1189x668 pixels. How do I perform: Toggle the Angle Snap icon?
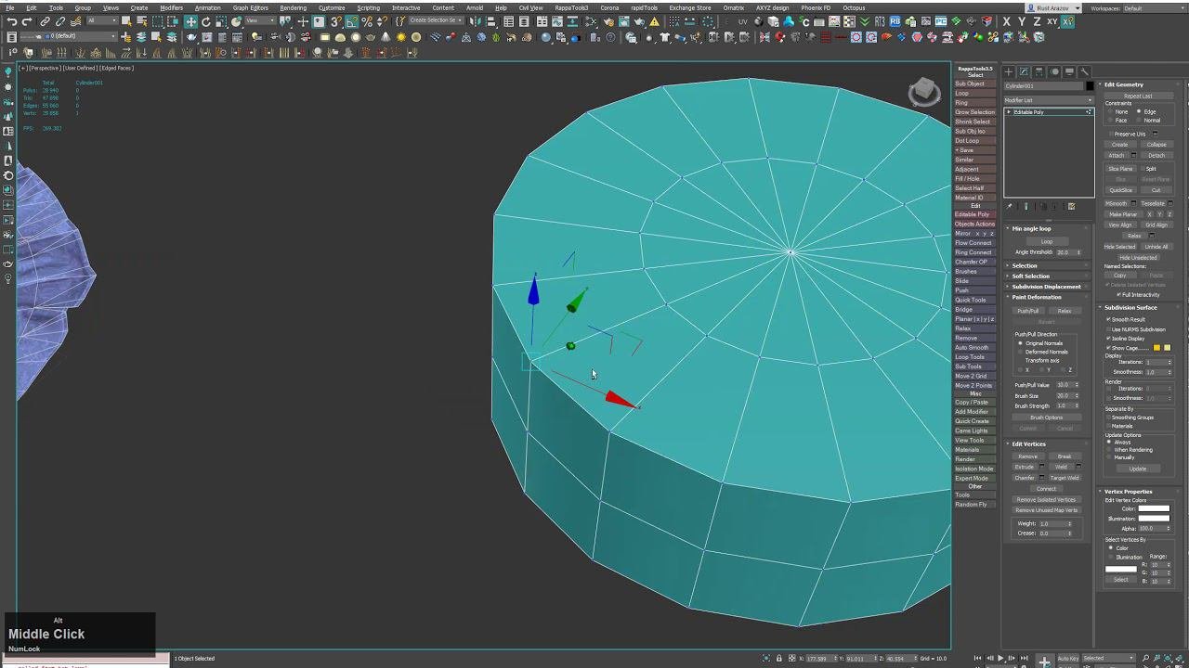[351, 21]
